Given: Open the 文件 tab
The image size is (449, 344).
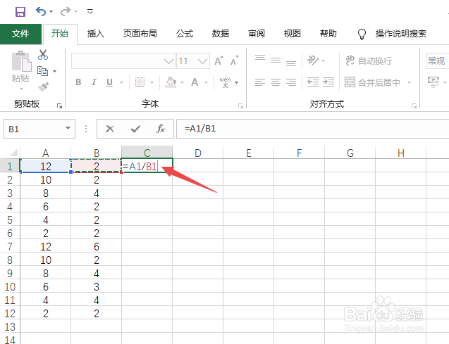Looking at the screenshot, I should [20, 34].
